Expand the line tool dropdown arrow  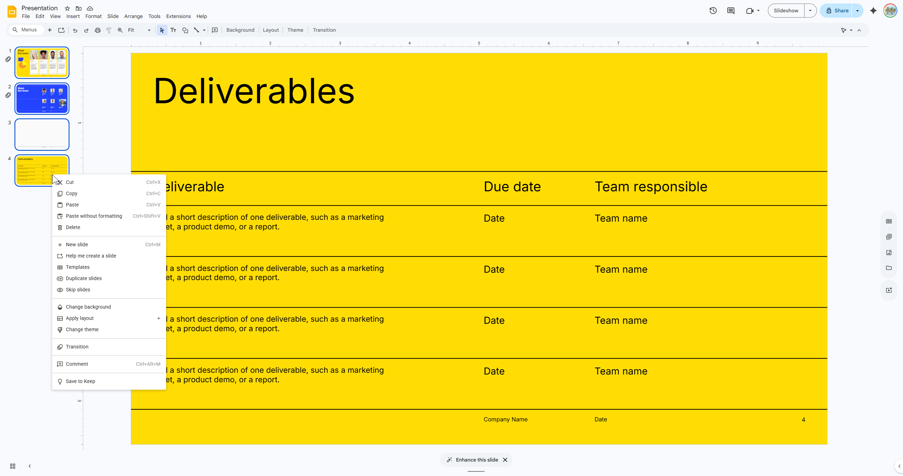click(204, 30)
